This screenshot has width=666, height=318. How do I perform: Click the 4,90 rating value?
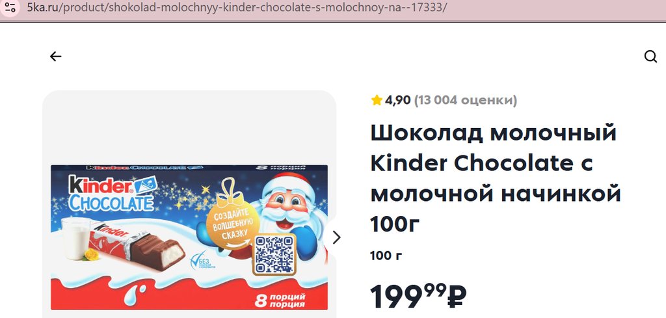tap(398, 100)
